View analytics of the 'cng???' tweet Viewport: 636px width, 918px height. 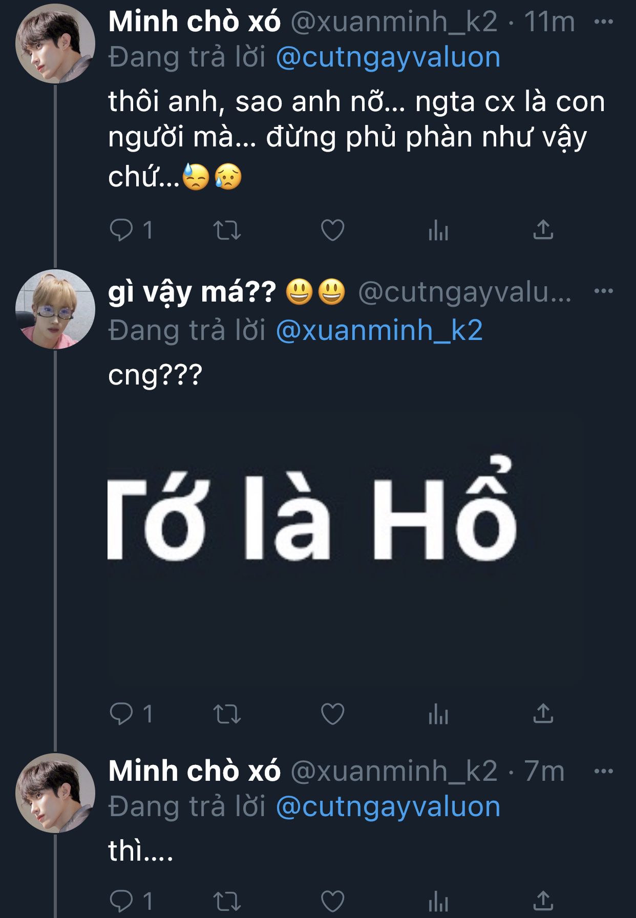coord(438,714)
